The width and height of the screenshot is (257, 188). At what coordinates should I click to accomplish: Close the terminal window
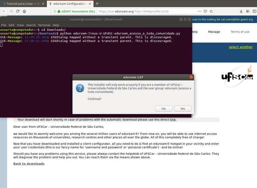[x=189, y=19]
